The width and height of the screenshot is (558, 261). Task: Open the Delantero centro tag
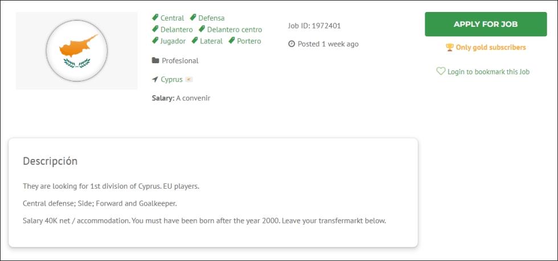click(x=235, y=29)
